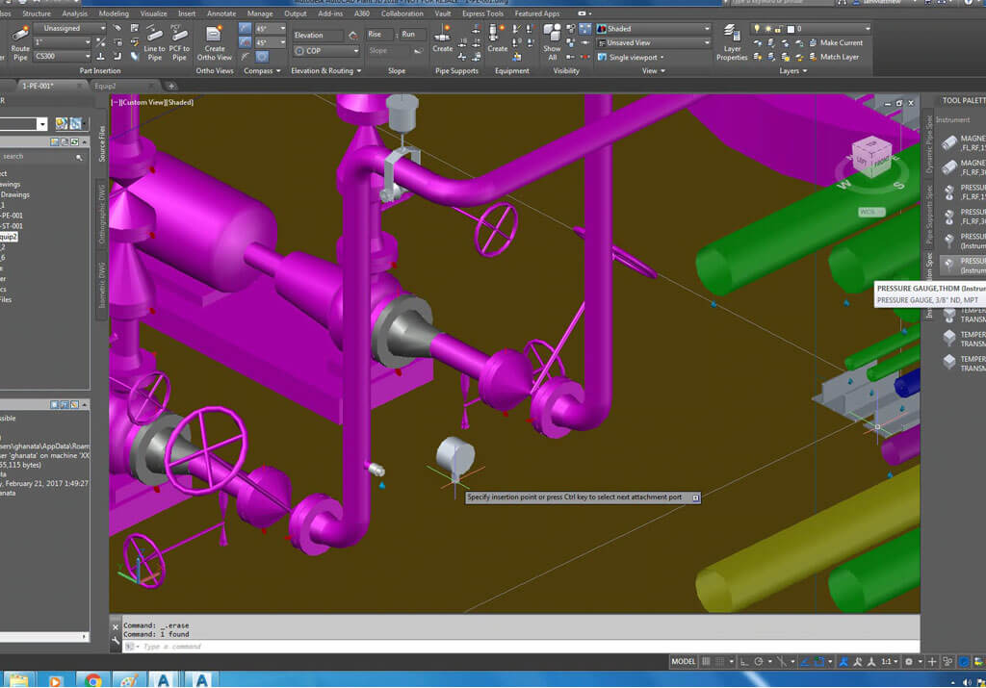Click the viewport label Custom View
The height and width of the screenshot is (688, 986).
[x=141, y=102]
